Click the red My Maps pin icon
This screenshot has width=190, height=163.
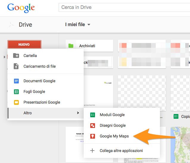[93, 136]
